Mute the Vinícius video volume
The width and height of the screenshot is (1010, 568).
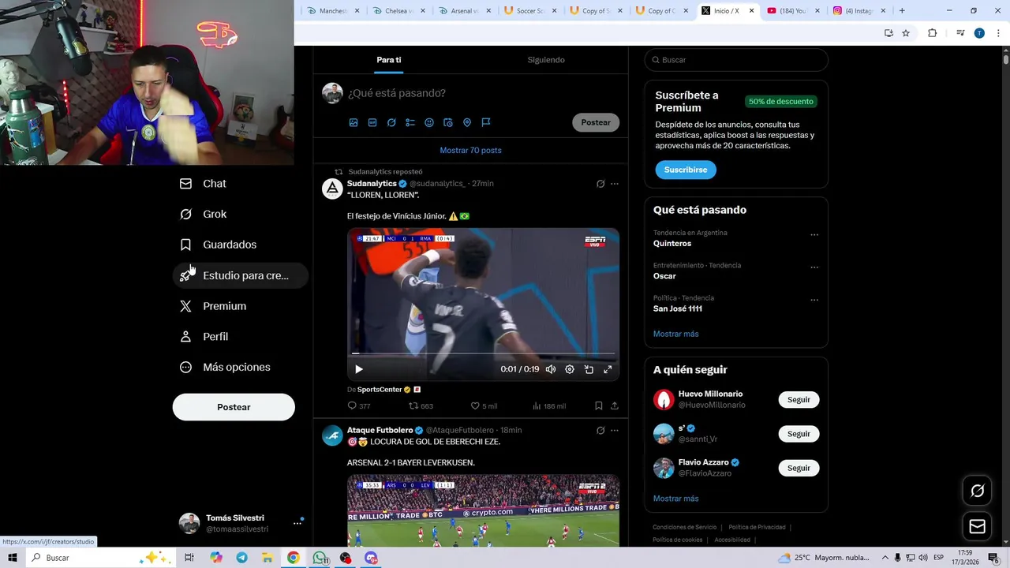551,369
